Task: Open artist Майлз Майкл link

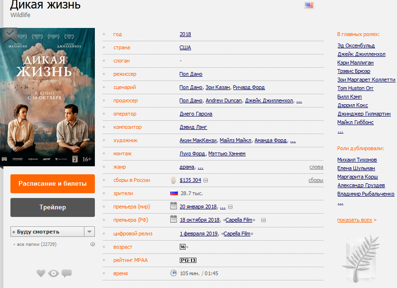Action: coord(235,140)
